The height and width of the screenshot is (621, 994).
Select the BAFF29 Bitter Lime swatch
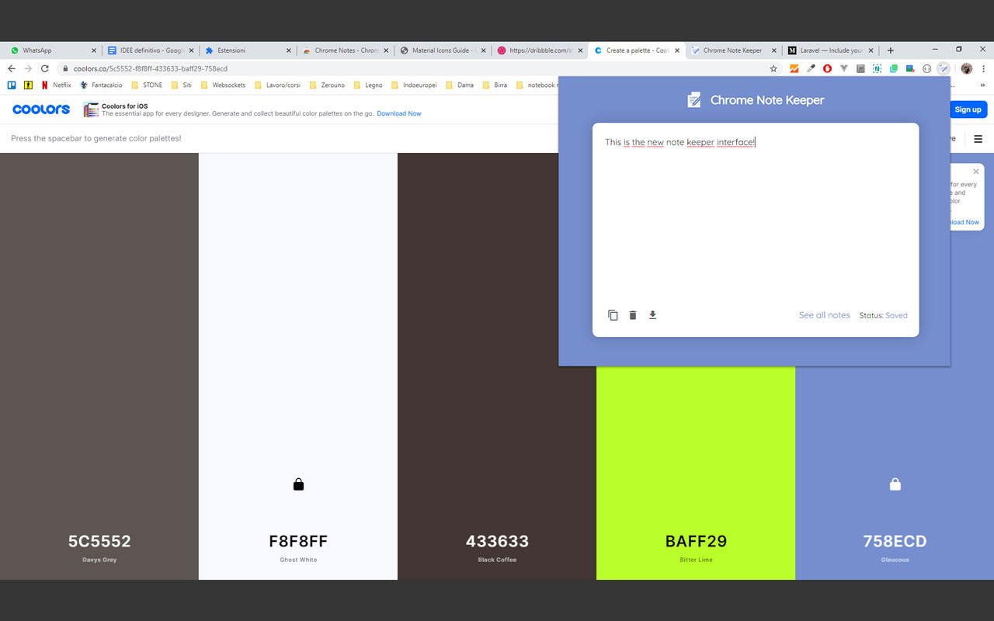coord(695,466)
